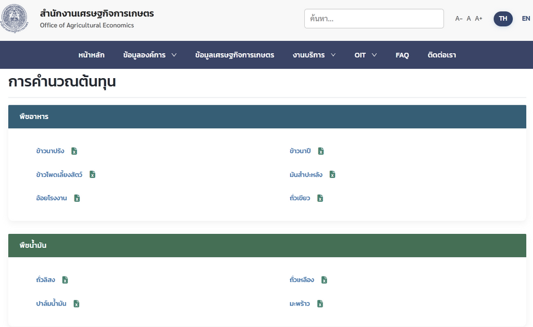Download the ข้าวนาปรัง Excel file icon
Image resolution: width=533 pixels, height=327 pixels.
coord(74,151)
